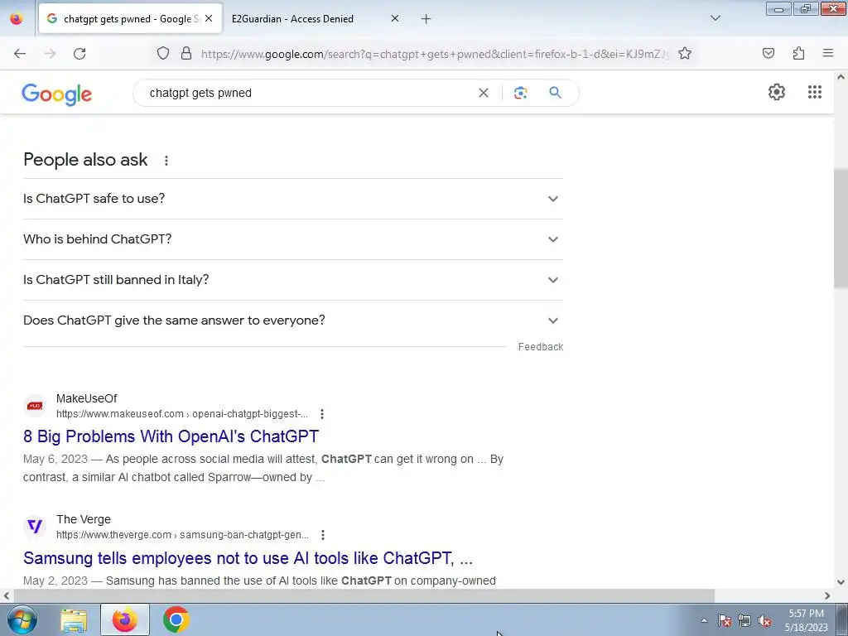
Task: Click the scroll right arrow
Action: pos(827,595)
